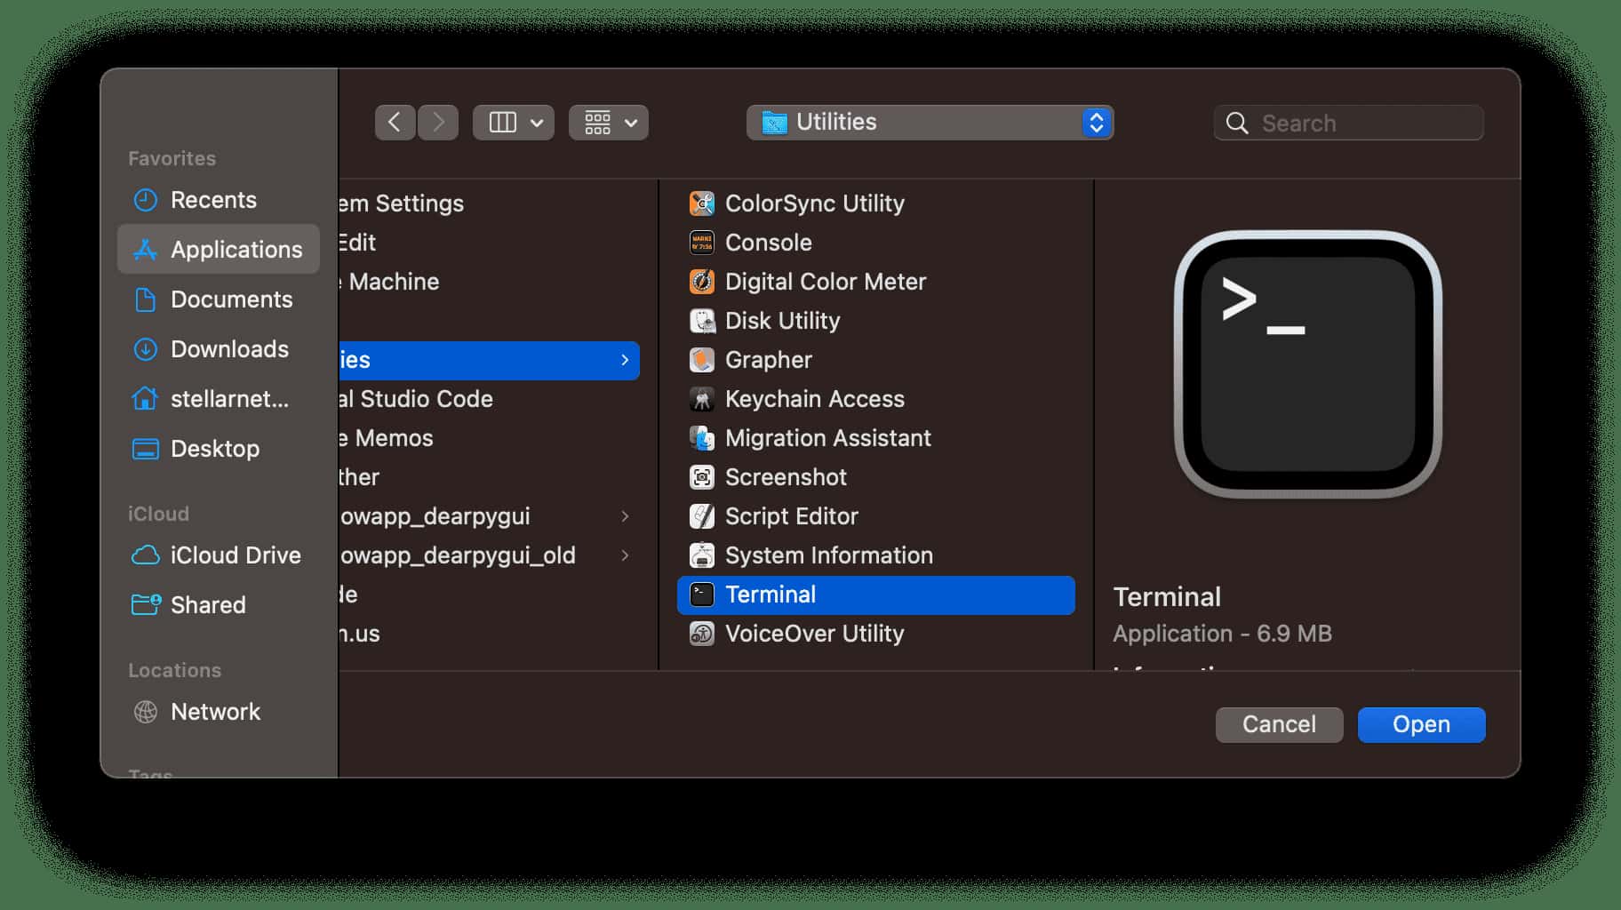This screenshot has width=1621, height=910.
Task: Select Script Editor in the list
Action: tap(876, 516)
